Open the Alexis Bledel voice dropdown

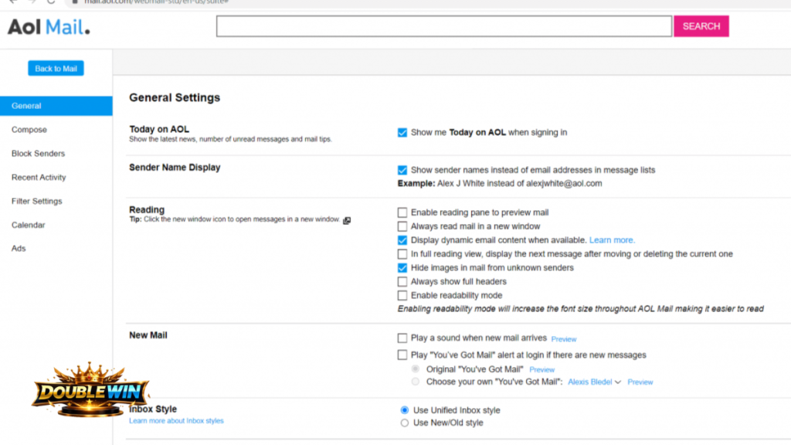[594, 382]
